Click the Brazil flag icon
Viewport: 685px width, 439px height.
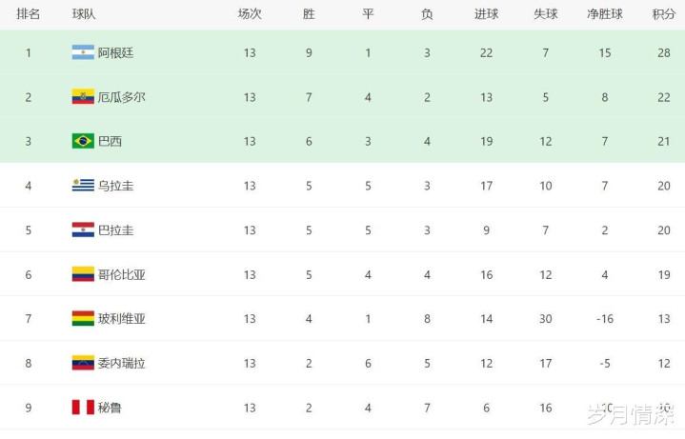83,141
